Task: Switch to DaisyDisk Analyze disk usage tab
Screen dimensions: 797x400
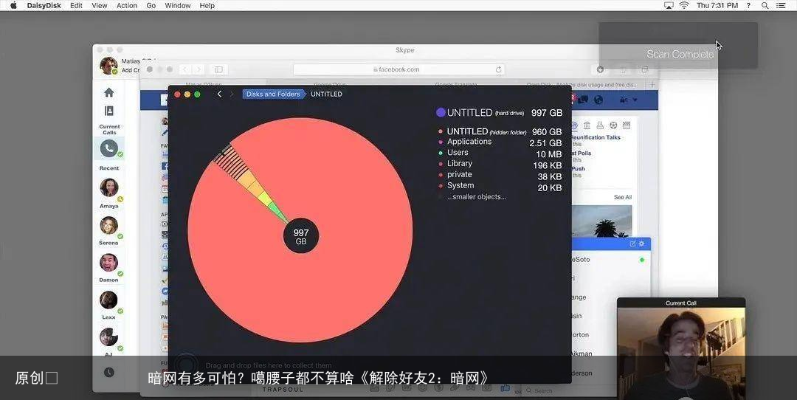Action: tap(582, 84)
